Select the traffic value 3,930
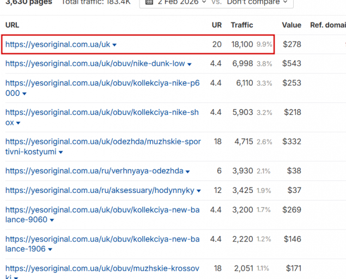 (x=242, y=171)
